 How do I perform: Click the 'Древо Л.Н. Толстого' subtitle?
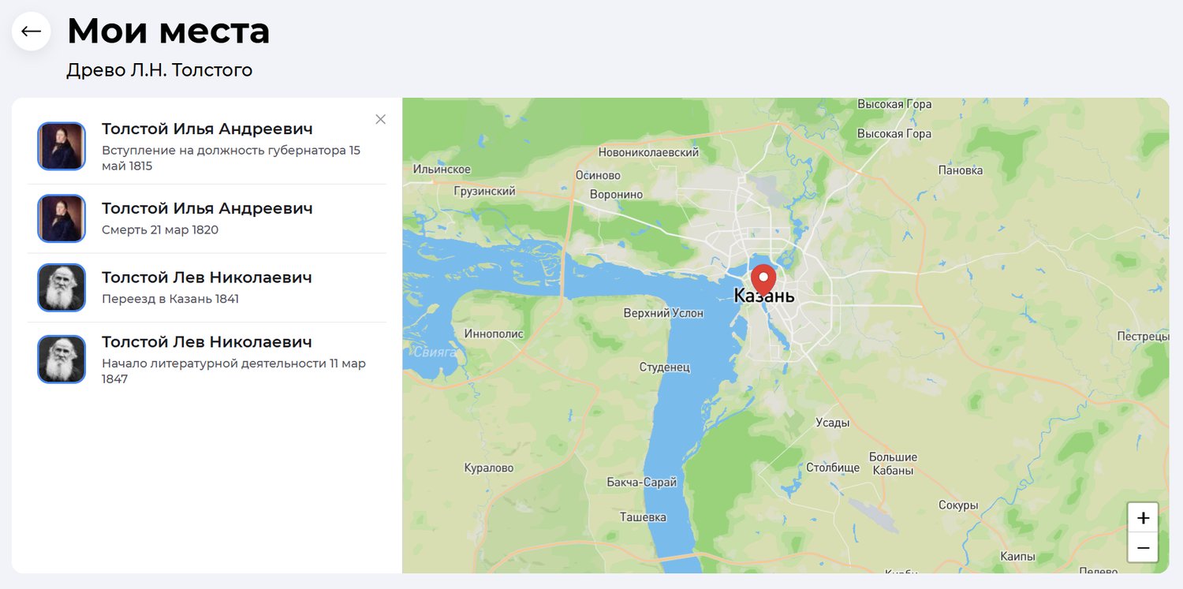pos(159,70)
